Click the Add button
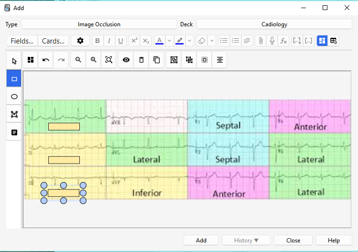This screenshot has height=252, width=358. pyautogui.click(x=201, y=240)
